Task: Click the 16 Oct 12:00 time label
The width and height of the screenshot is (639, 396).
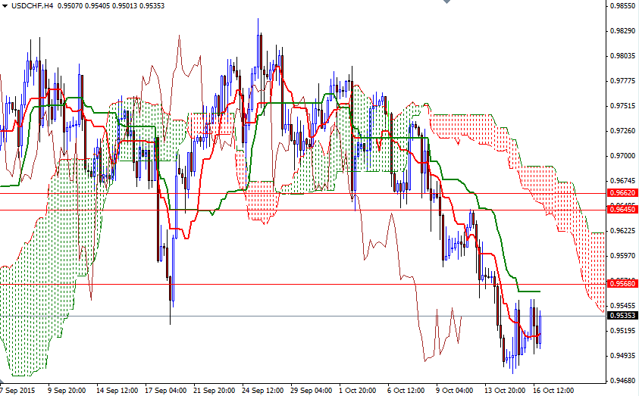Action: tap(552, 391)
